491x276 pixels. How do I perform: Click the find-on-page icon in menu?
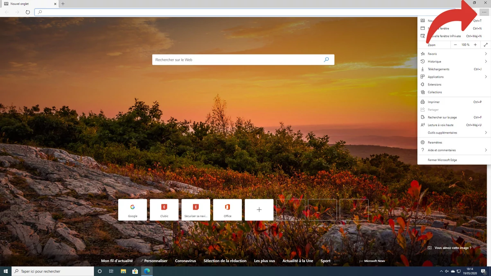click(x=423, y=117)
